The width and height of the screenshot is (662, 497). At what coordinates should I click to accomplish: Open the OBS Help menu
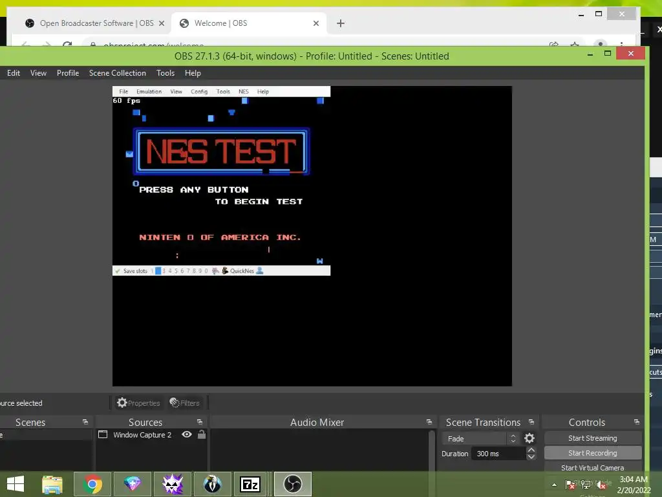(193, 73)
